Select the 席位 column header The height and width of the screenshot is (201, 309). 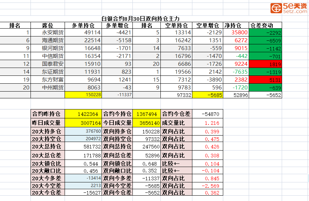tap(48, 25)
